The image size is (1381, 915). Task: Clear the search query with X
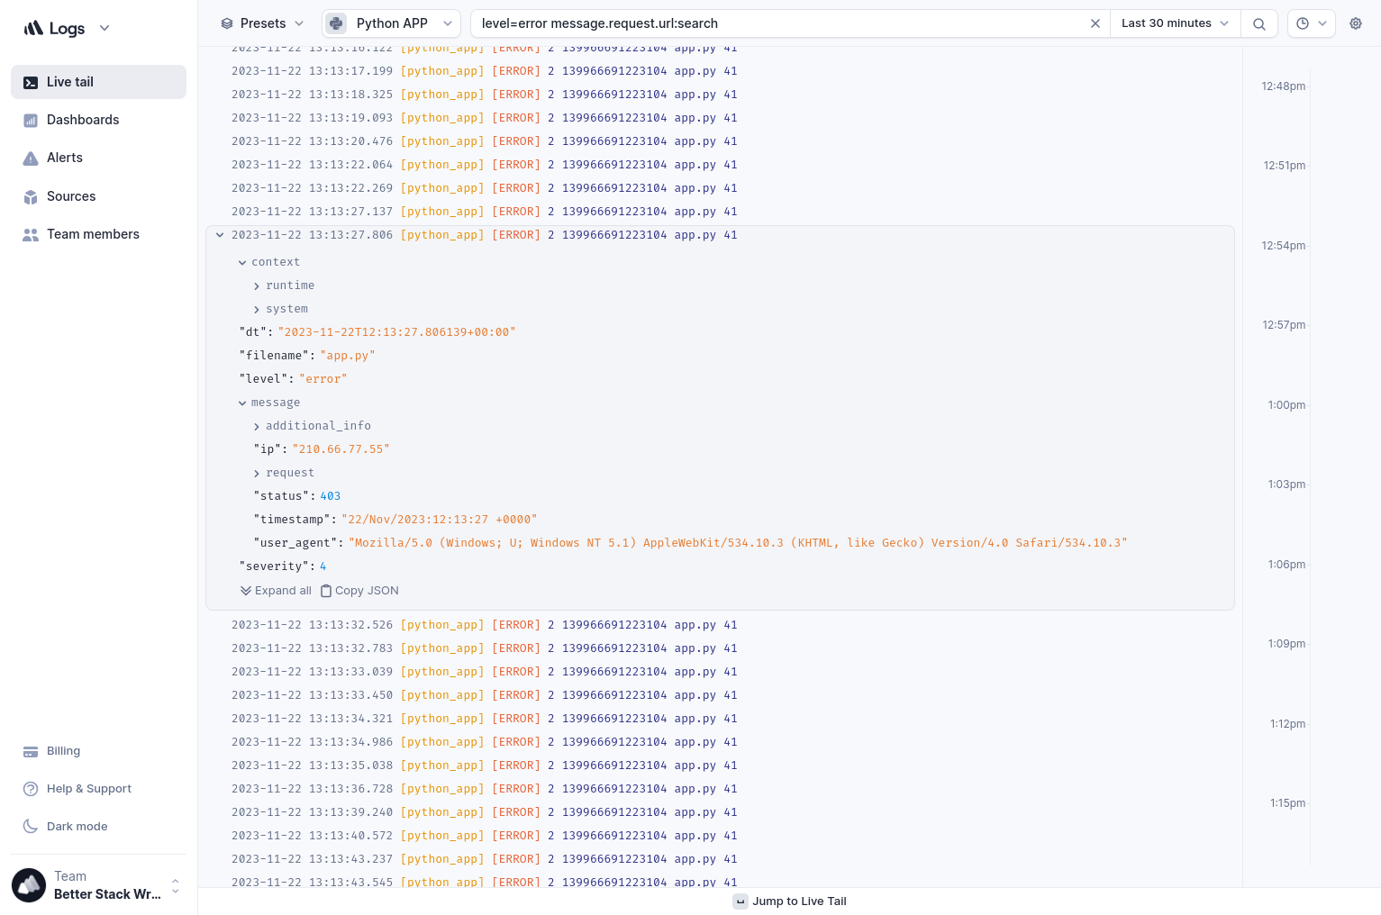(x=1095, y=23)
